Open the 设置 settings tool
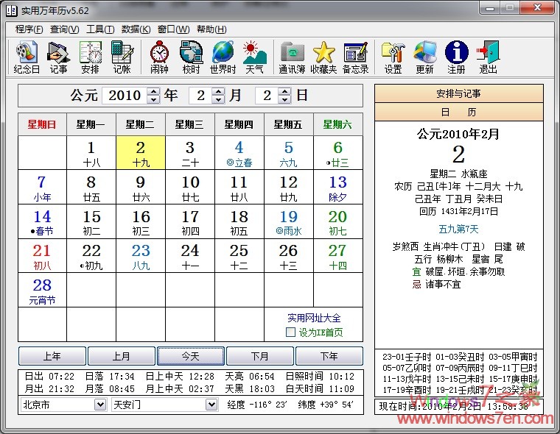The width and height of the screenshot is (560, 434). tap(393, 57)
